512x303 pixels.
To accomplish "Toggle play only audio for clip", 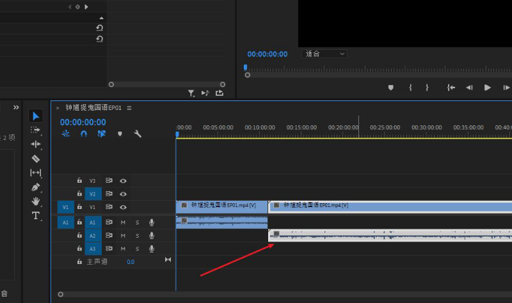I will [x=205, y=93].
